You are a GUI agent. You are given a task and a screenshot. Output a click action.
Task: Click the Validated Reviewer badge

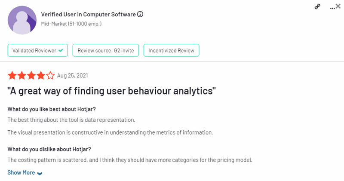(x=38, y=50)
